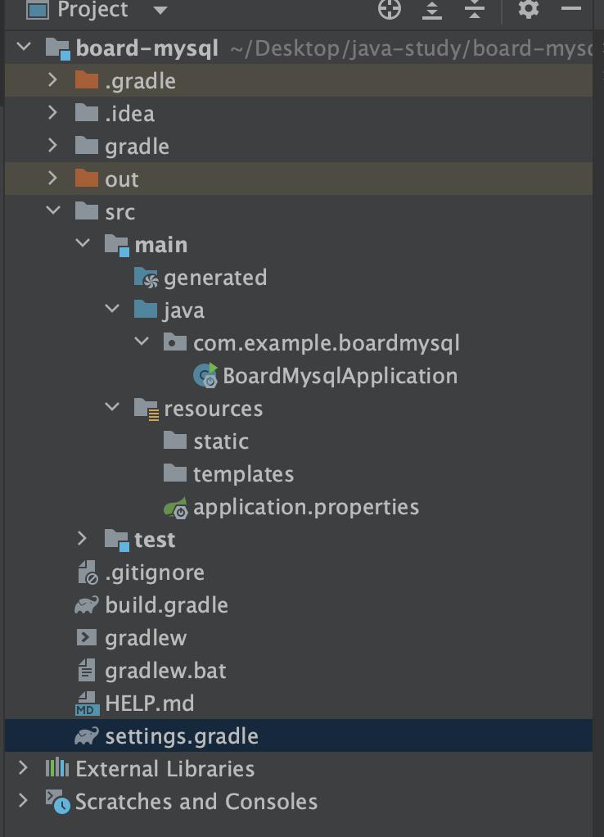This screenshot has width=604, height=837.
Task: Select the BoardMysqlApplication class name
Action: [340, 376]
